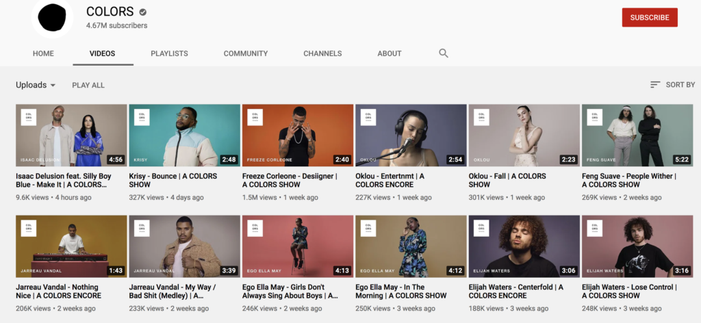The image size is (701, 323).
Task: Click title 'Krisy - Bounce | A COLORS SHOW'
Action: tap(173, 180)
